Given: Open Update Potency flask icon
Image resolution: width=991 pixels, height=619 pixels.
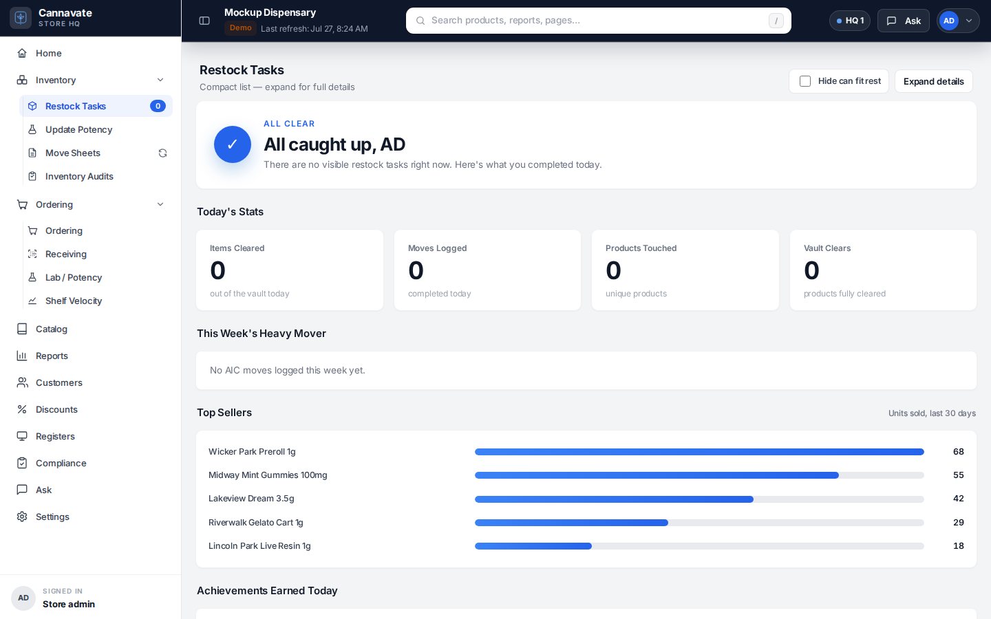Looking at the screenshot, I should 32,129.
